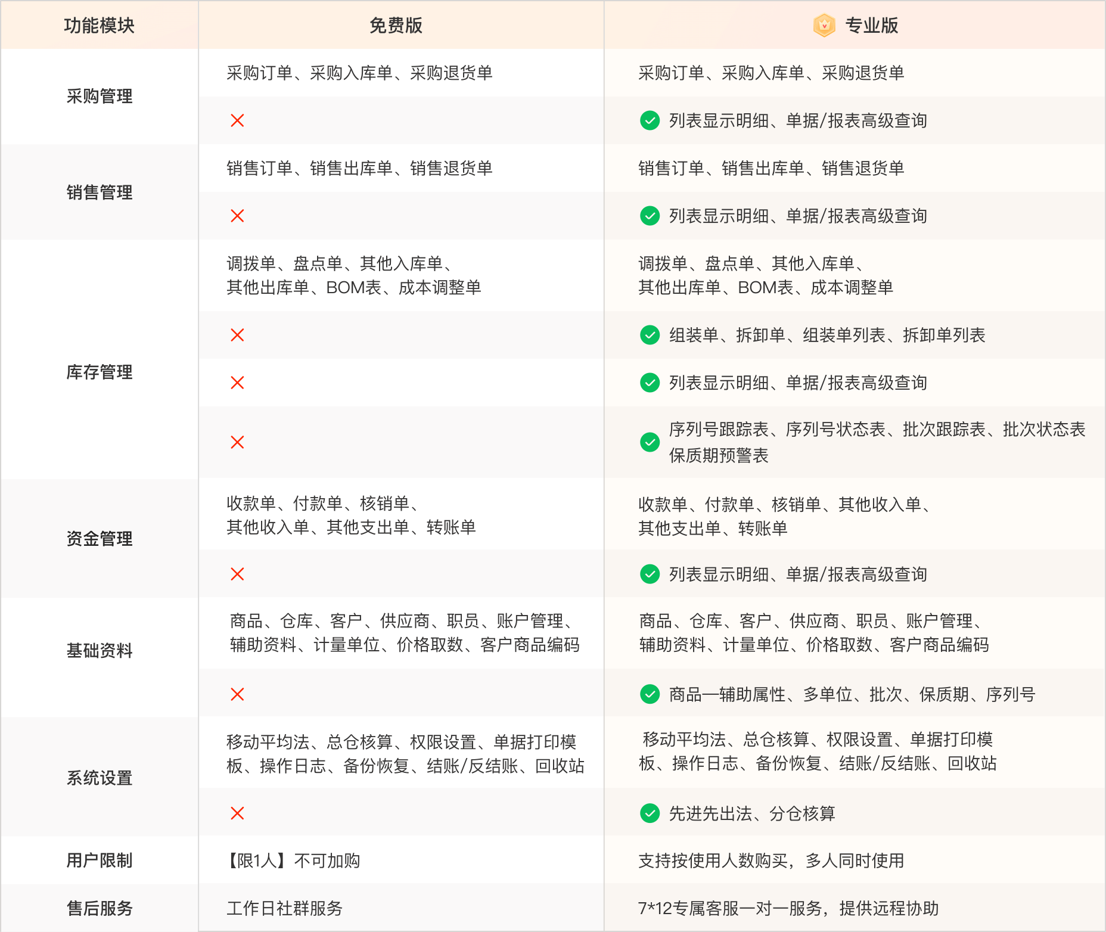Click the green check beside 组装单、拆卸单
Screen dimensions: 1106x932
(650, 335)
